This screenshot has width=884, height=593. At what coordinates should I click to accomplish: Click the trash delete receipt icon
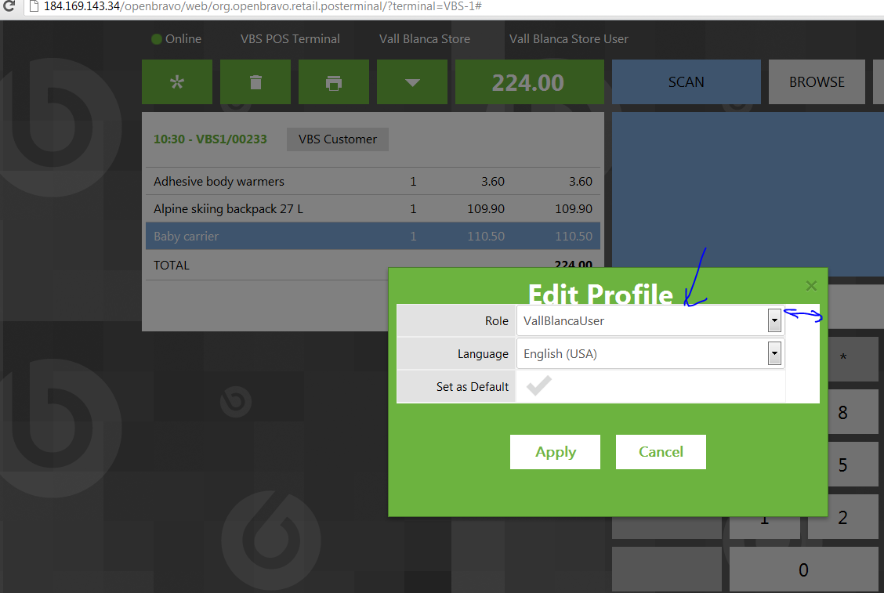(255, 82)
